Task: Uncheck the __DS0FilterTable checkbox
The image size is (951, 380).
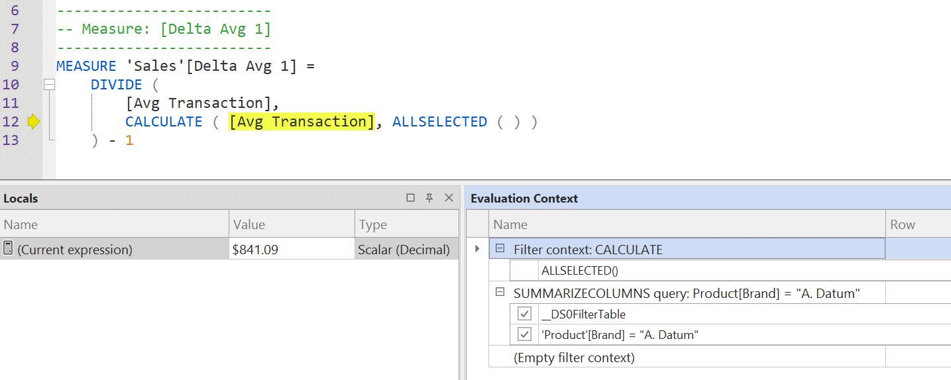Action: (525, 314)
